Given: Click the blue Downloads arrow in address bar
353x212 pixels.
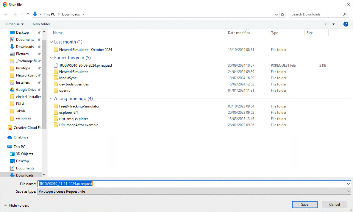Looking at the screenshot, I should [35, 14].
